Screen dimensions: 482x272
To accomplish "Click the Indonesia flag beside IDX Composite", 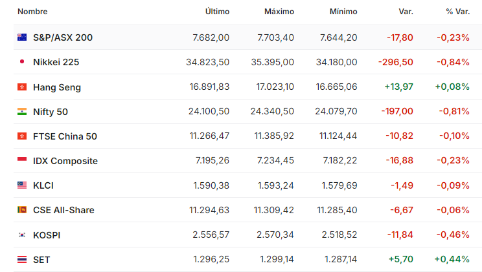I will point(22,160).
